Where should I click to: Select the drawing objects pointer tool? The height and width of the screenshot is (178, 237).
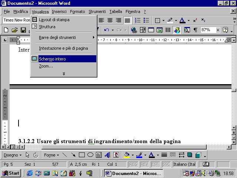pos(27,155)
